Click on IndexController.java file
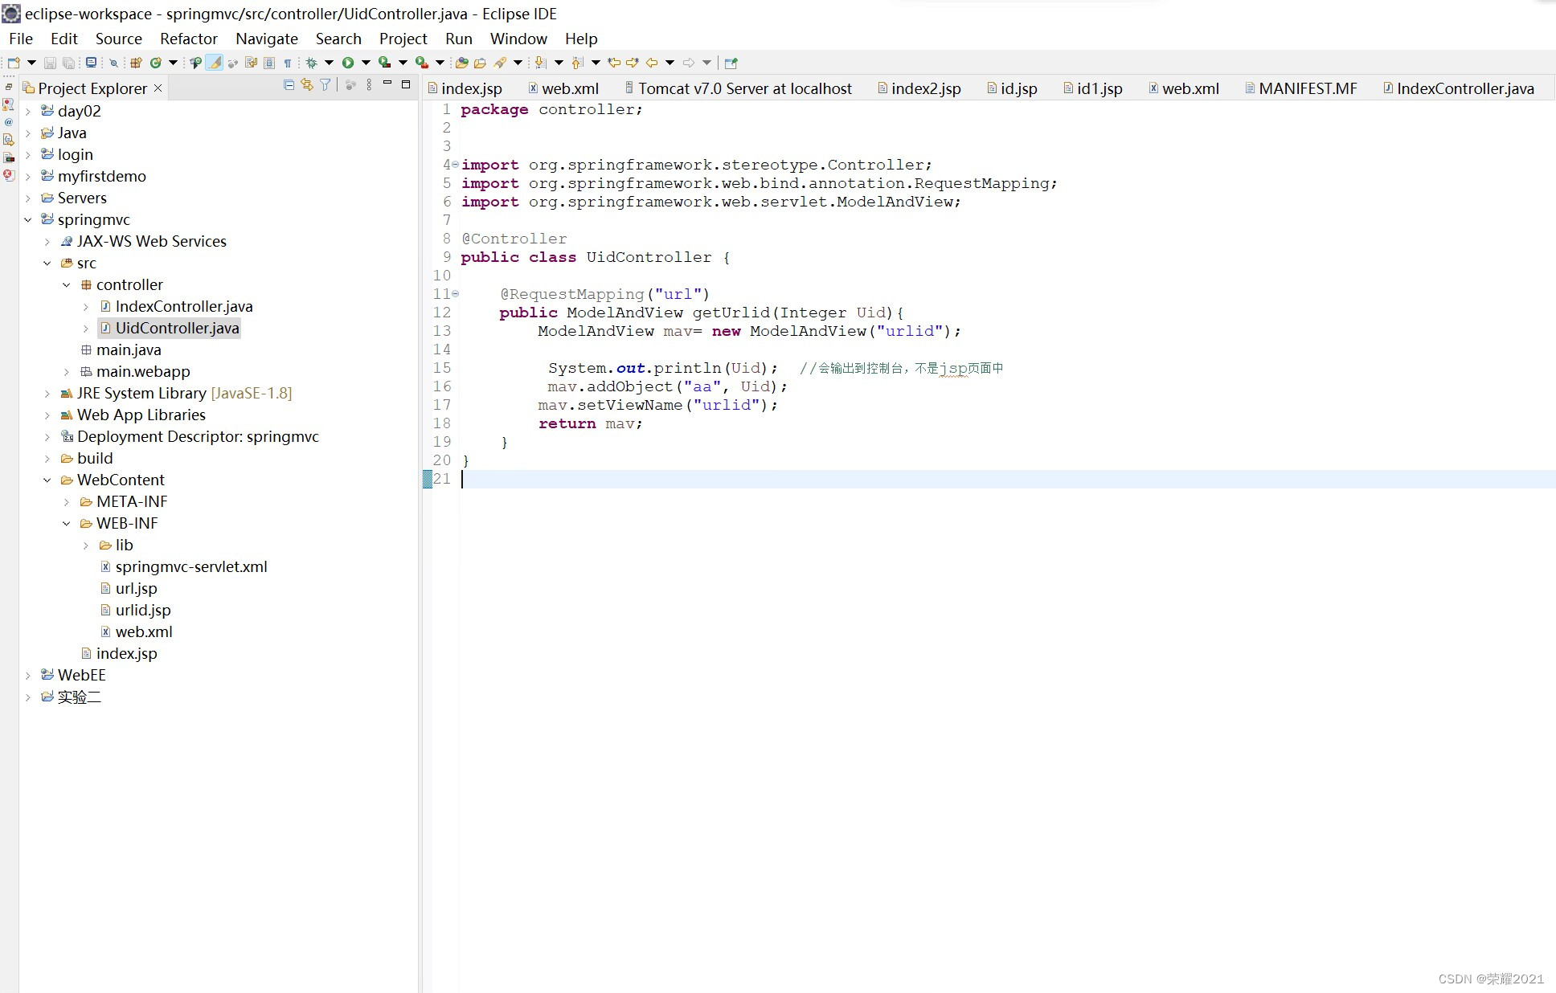Screen dimensions: 1556x993 [184, 306]
